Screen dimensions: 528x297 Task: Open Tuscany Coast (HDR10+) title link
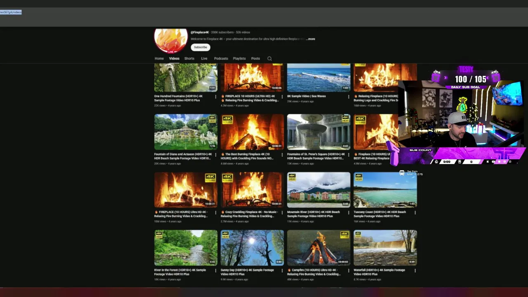tap(380, 214)
